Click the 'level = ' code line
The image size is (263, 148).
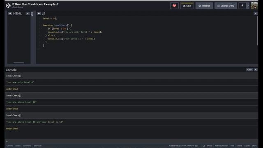click(x=50, y=18)
